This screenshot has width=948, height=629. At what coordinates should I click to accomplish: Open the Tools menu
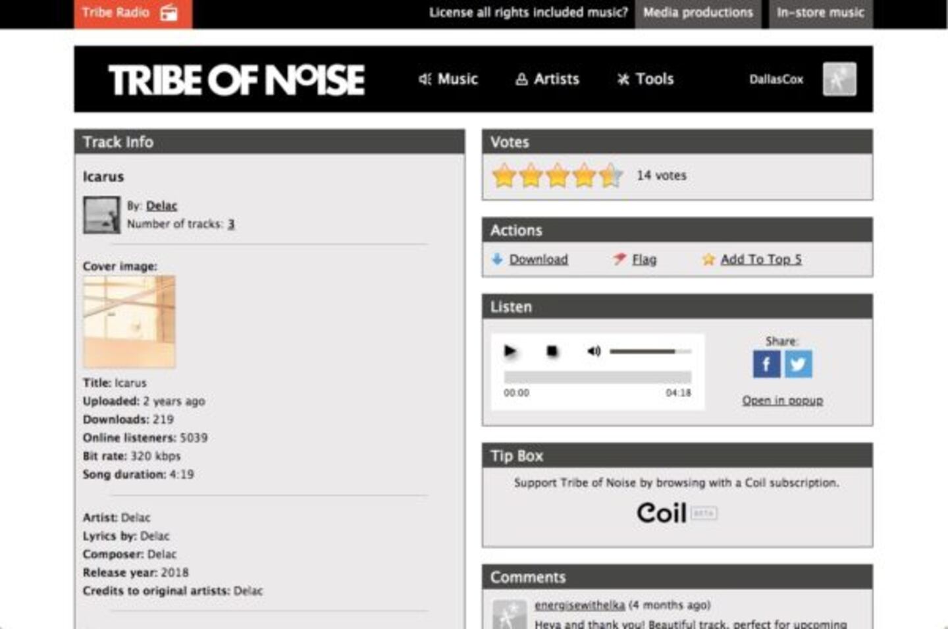point(645,79)
